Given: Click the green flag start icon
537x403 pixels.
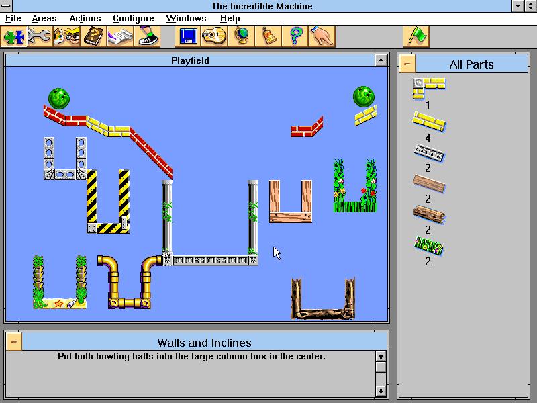Looking at the screenshot, I should 416,36.
